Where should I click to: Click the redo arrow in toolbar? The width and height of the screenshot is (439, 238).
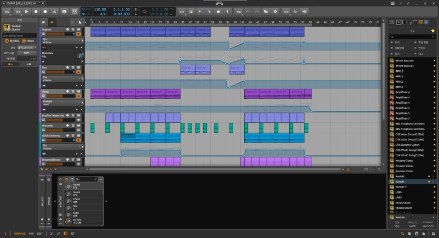tap(257, 11)
